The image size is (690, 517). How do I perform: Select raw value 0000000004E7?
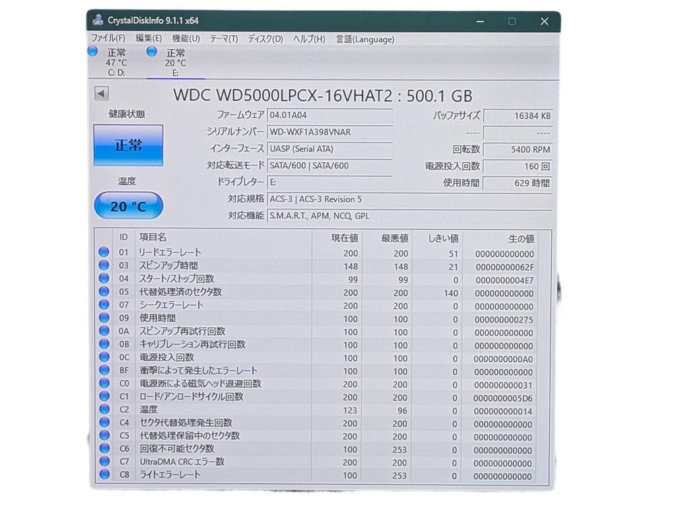[x=505, y=280]
